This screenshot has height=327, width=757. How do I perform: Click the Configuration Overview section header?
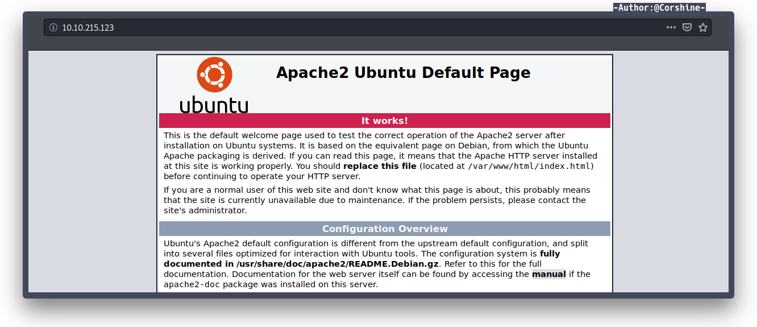[x=384, y=229]
